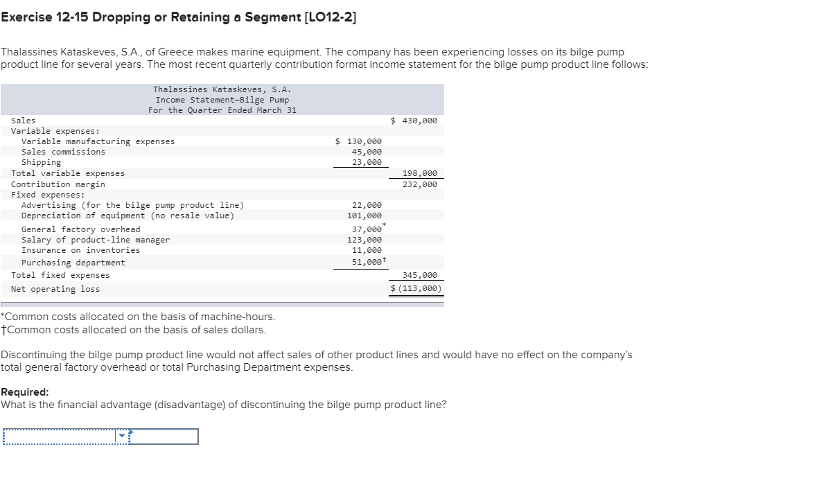Click the income statement table header
The width and height of the screenshot is (826, 501).
point(222,99)
